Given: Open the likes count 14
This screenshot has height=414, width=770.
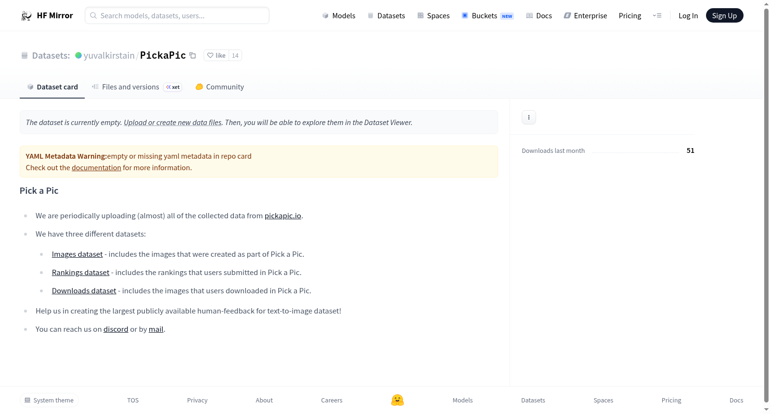Looking at the screenshot, I should coord(235,55).
